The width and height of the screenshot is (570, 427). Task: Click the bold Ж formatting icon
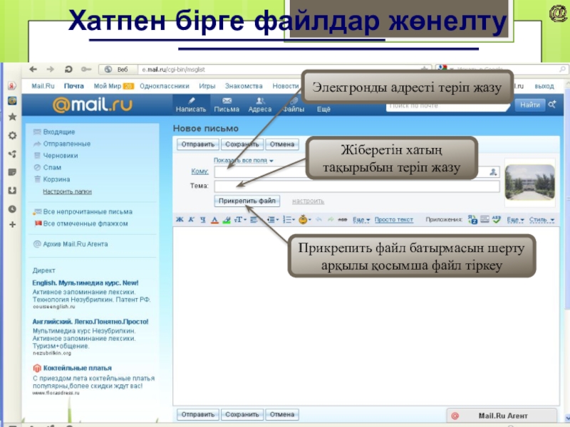click(x=180, y=220)
